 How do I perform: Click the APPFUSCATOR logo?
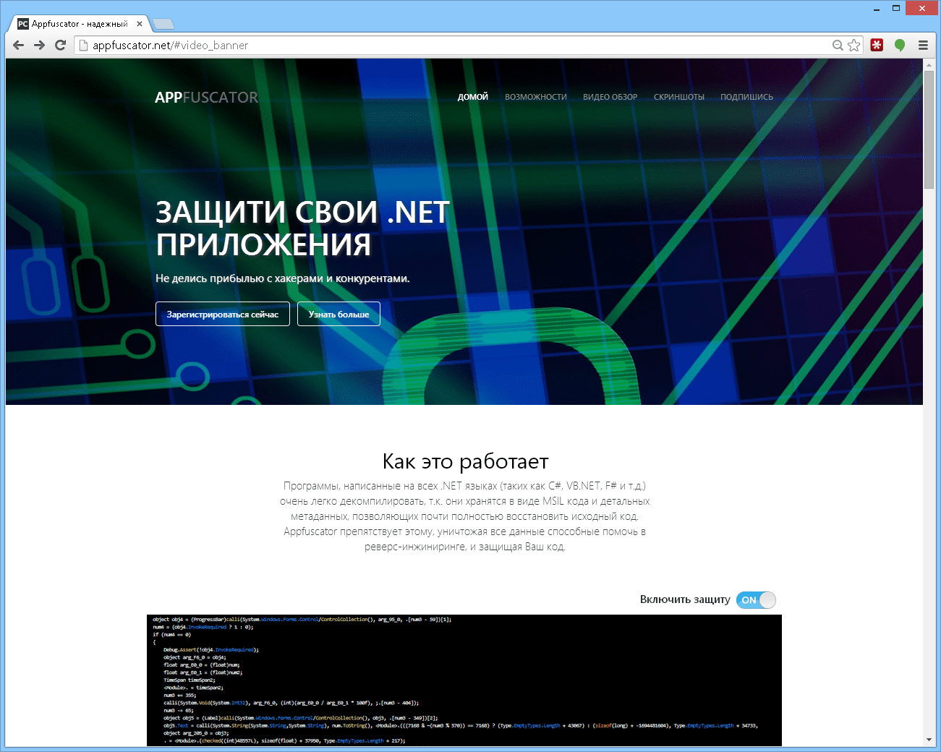[x=206, y=98]
